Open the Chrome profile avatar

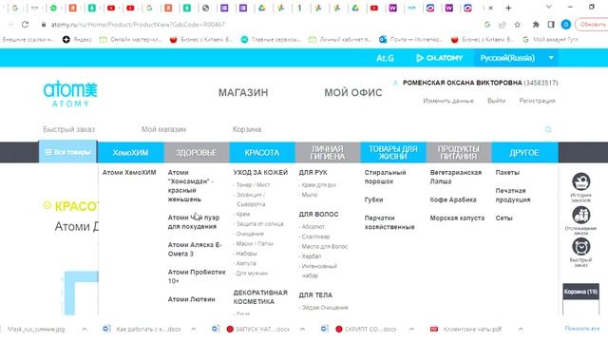click(x=566, y=25)
